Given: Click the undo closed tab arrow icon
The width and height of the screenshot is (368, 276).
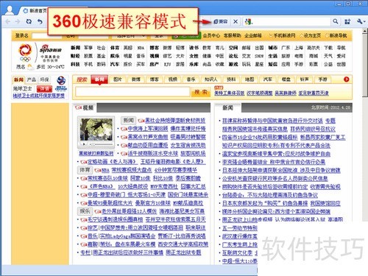Looking at the screenshot, I should tap(40, 21).
